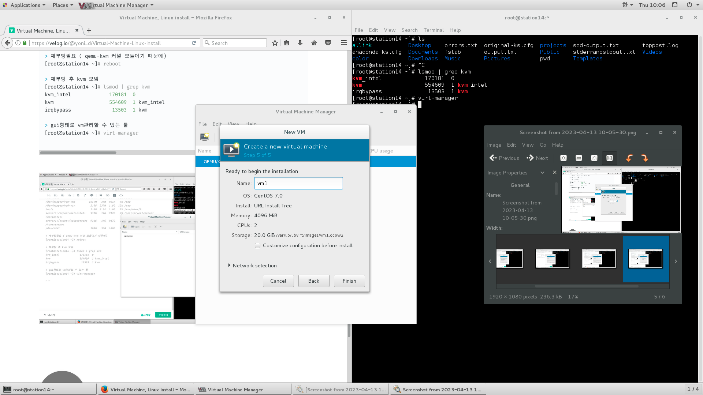Click the VM Name input field
The height and width of the screenshot is (395, 703).
[x=298, y=183]
